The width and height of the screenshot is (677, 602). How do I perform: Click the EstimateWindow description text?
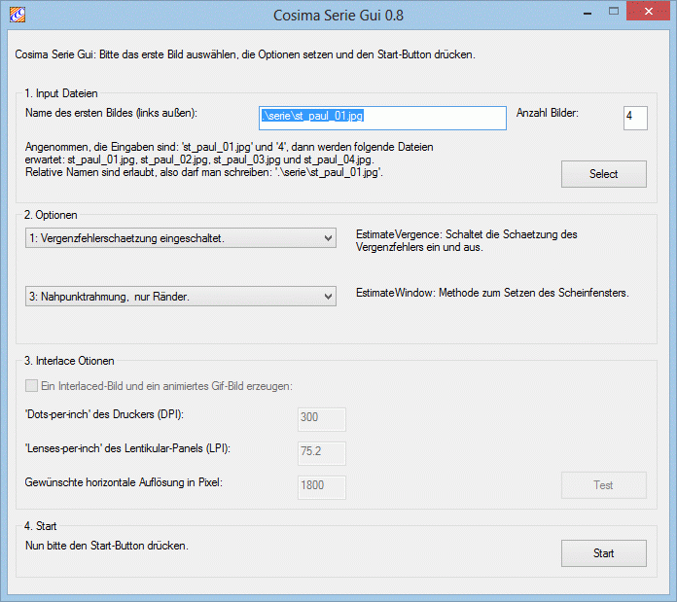pyautogui.click(x=491, y=293)
